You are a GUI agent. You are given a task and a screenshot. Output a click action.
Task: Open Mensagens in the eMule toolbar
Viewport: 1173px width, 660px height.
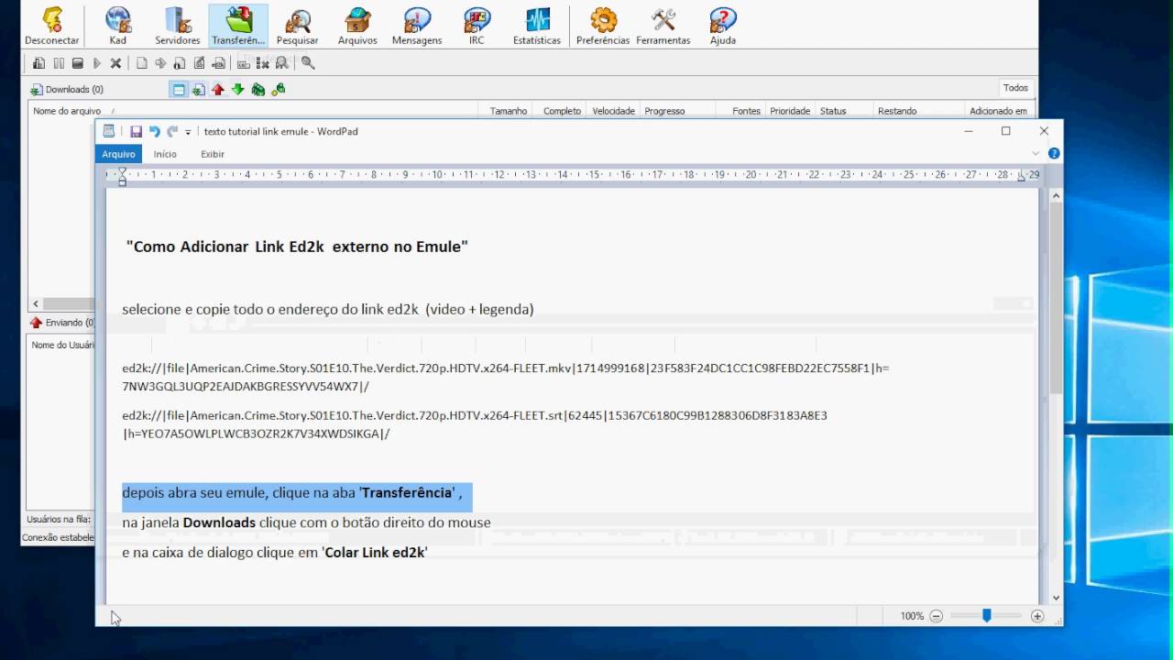[417, 26]
